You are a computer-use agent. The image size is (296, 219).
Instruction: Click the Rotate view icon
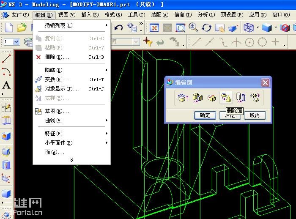click(207, 28)
